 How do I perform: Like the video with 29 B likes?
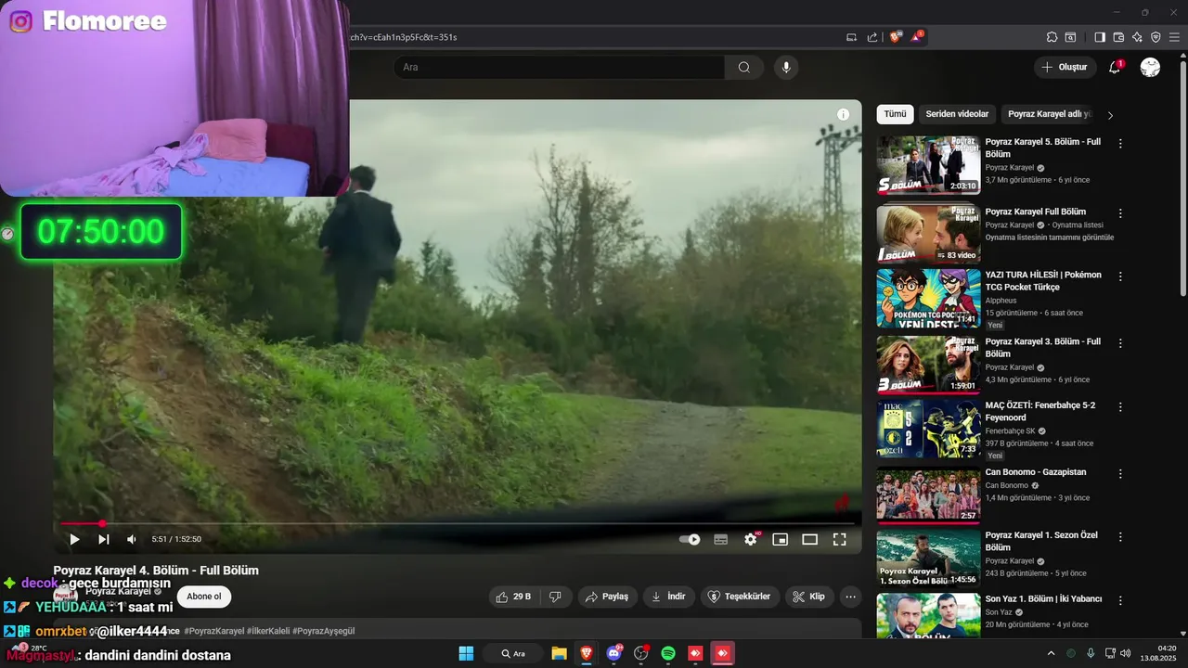click(514, 597)
